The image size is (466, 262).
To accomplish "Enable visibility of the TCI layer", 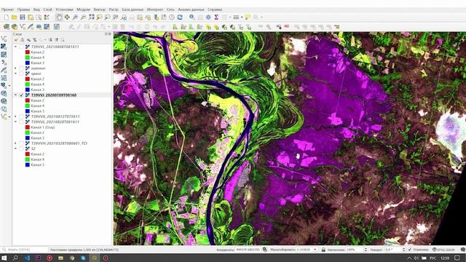I will tap(21, 143).
